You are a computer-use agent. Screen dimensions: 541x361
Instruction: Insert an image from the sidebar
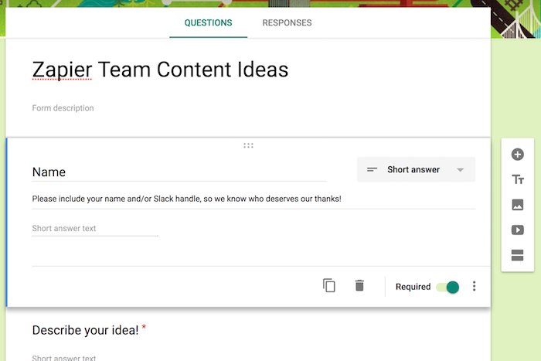pos(517,205)
